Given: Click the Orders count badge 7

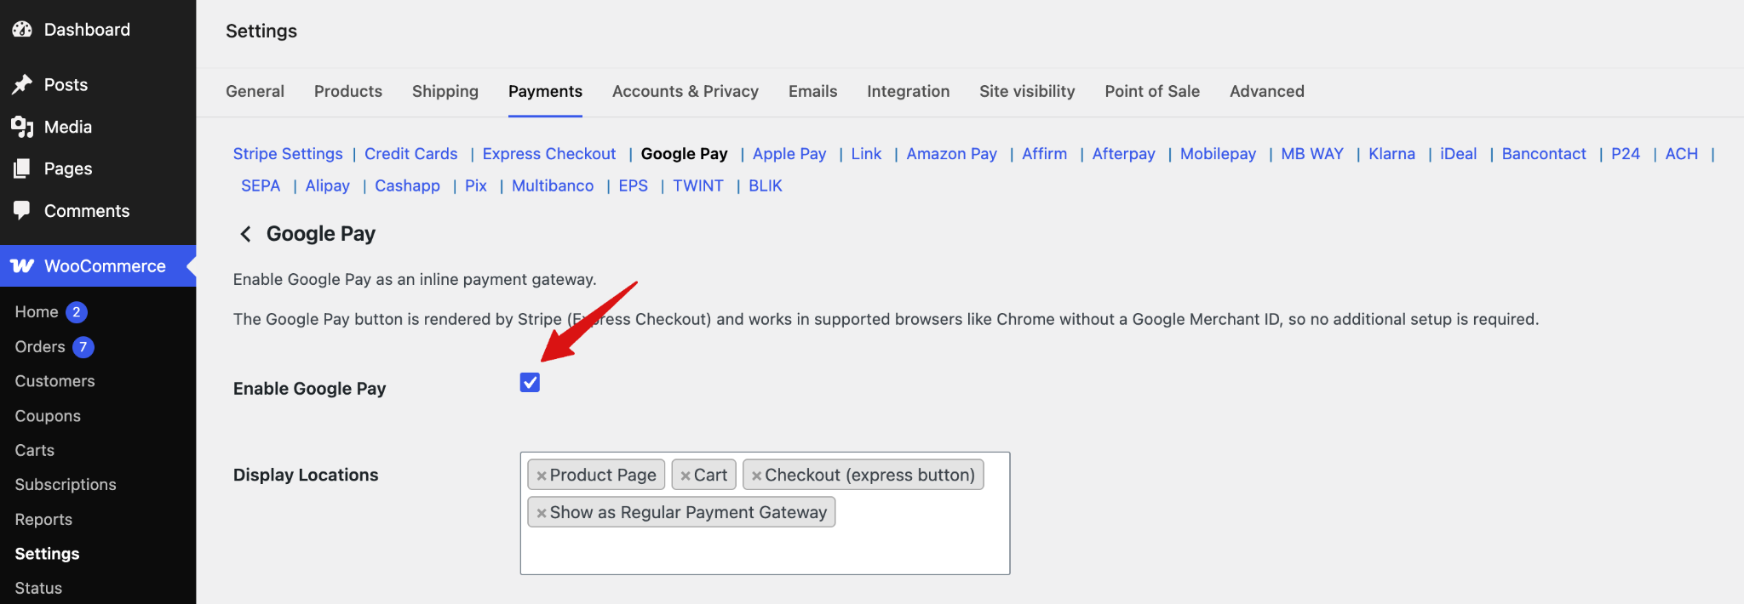Looking at the screenshot, I should [x=83, y=347].
